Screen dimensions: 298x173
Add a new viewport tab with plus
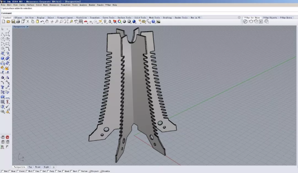point(54,167)
